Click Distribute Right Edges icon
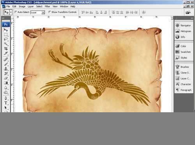195x145 pixels. click(136, 12)
